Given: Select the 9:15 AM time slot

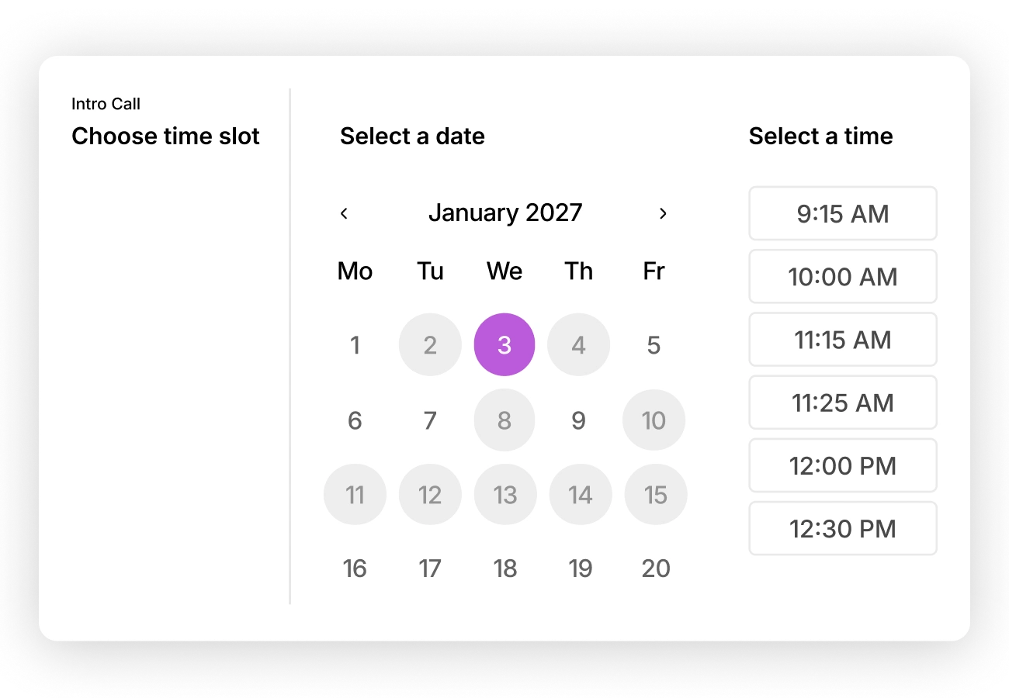Looking at the screenshot, I should pyautogui.click(x=843, y=213).
